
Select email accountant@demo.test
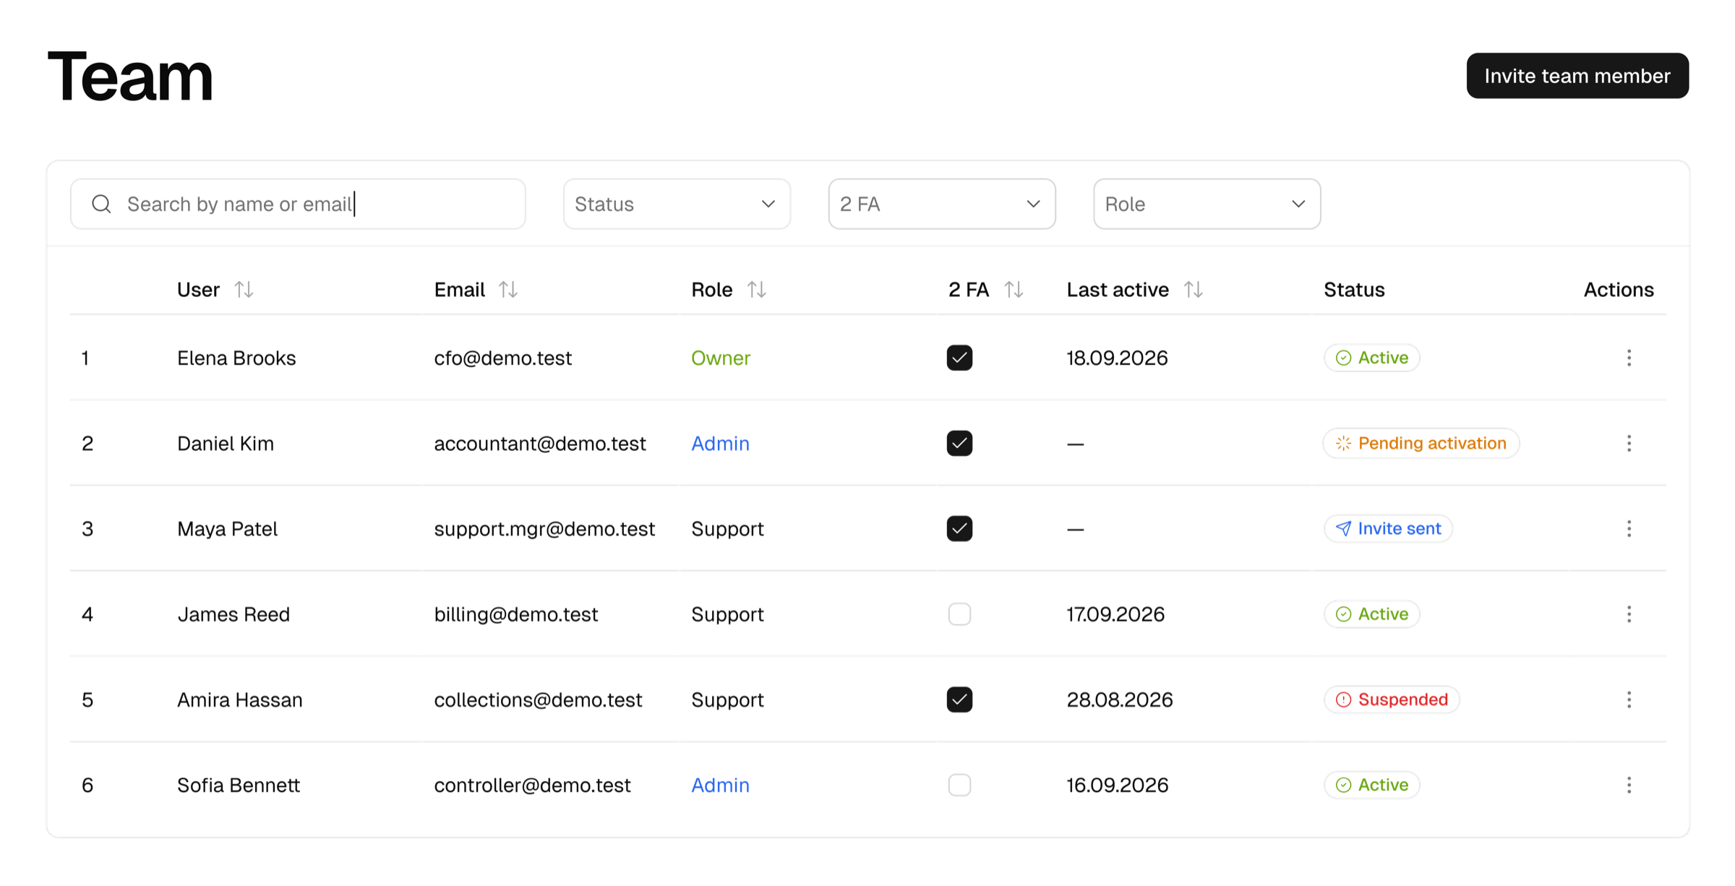pyautogui.click(x=540, y=443)
